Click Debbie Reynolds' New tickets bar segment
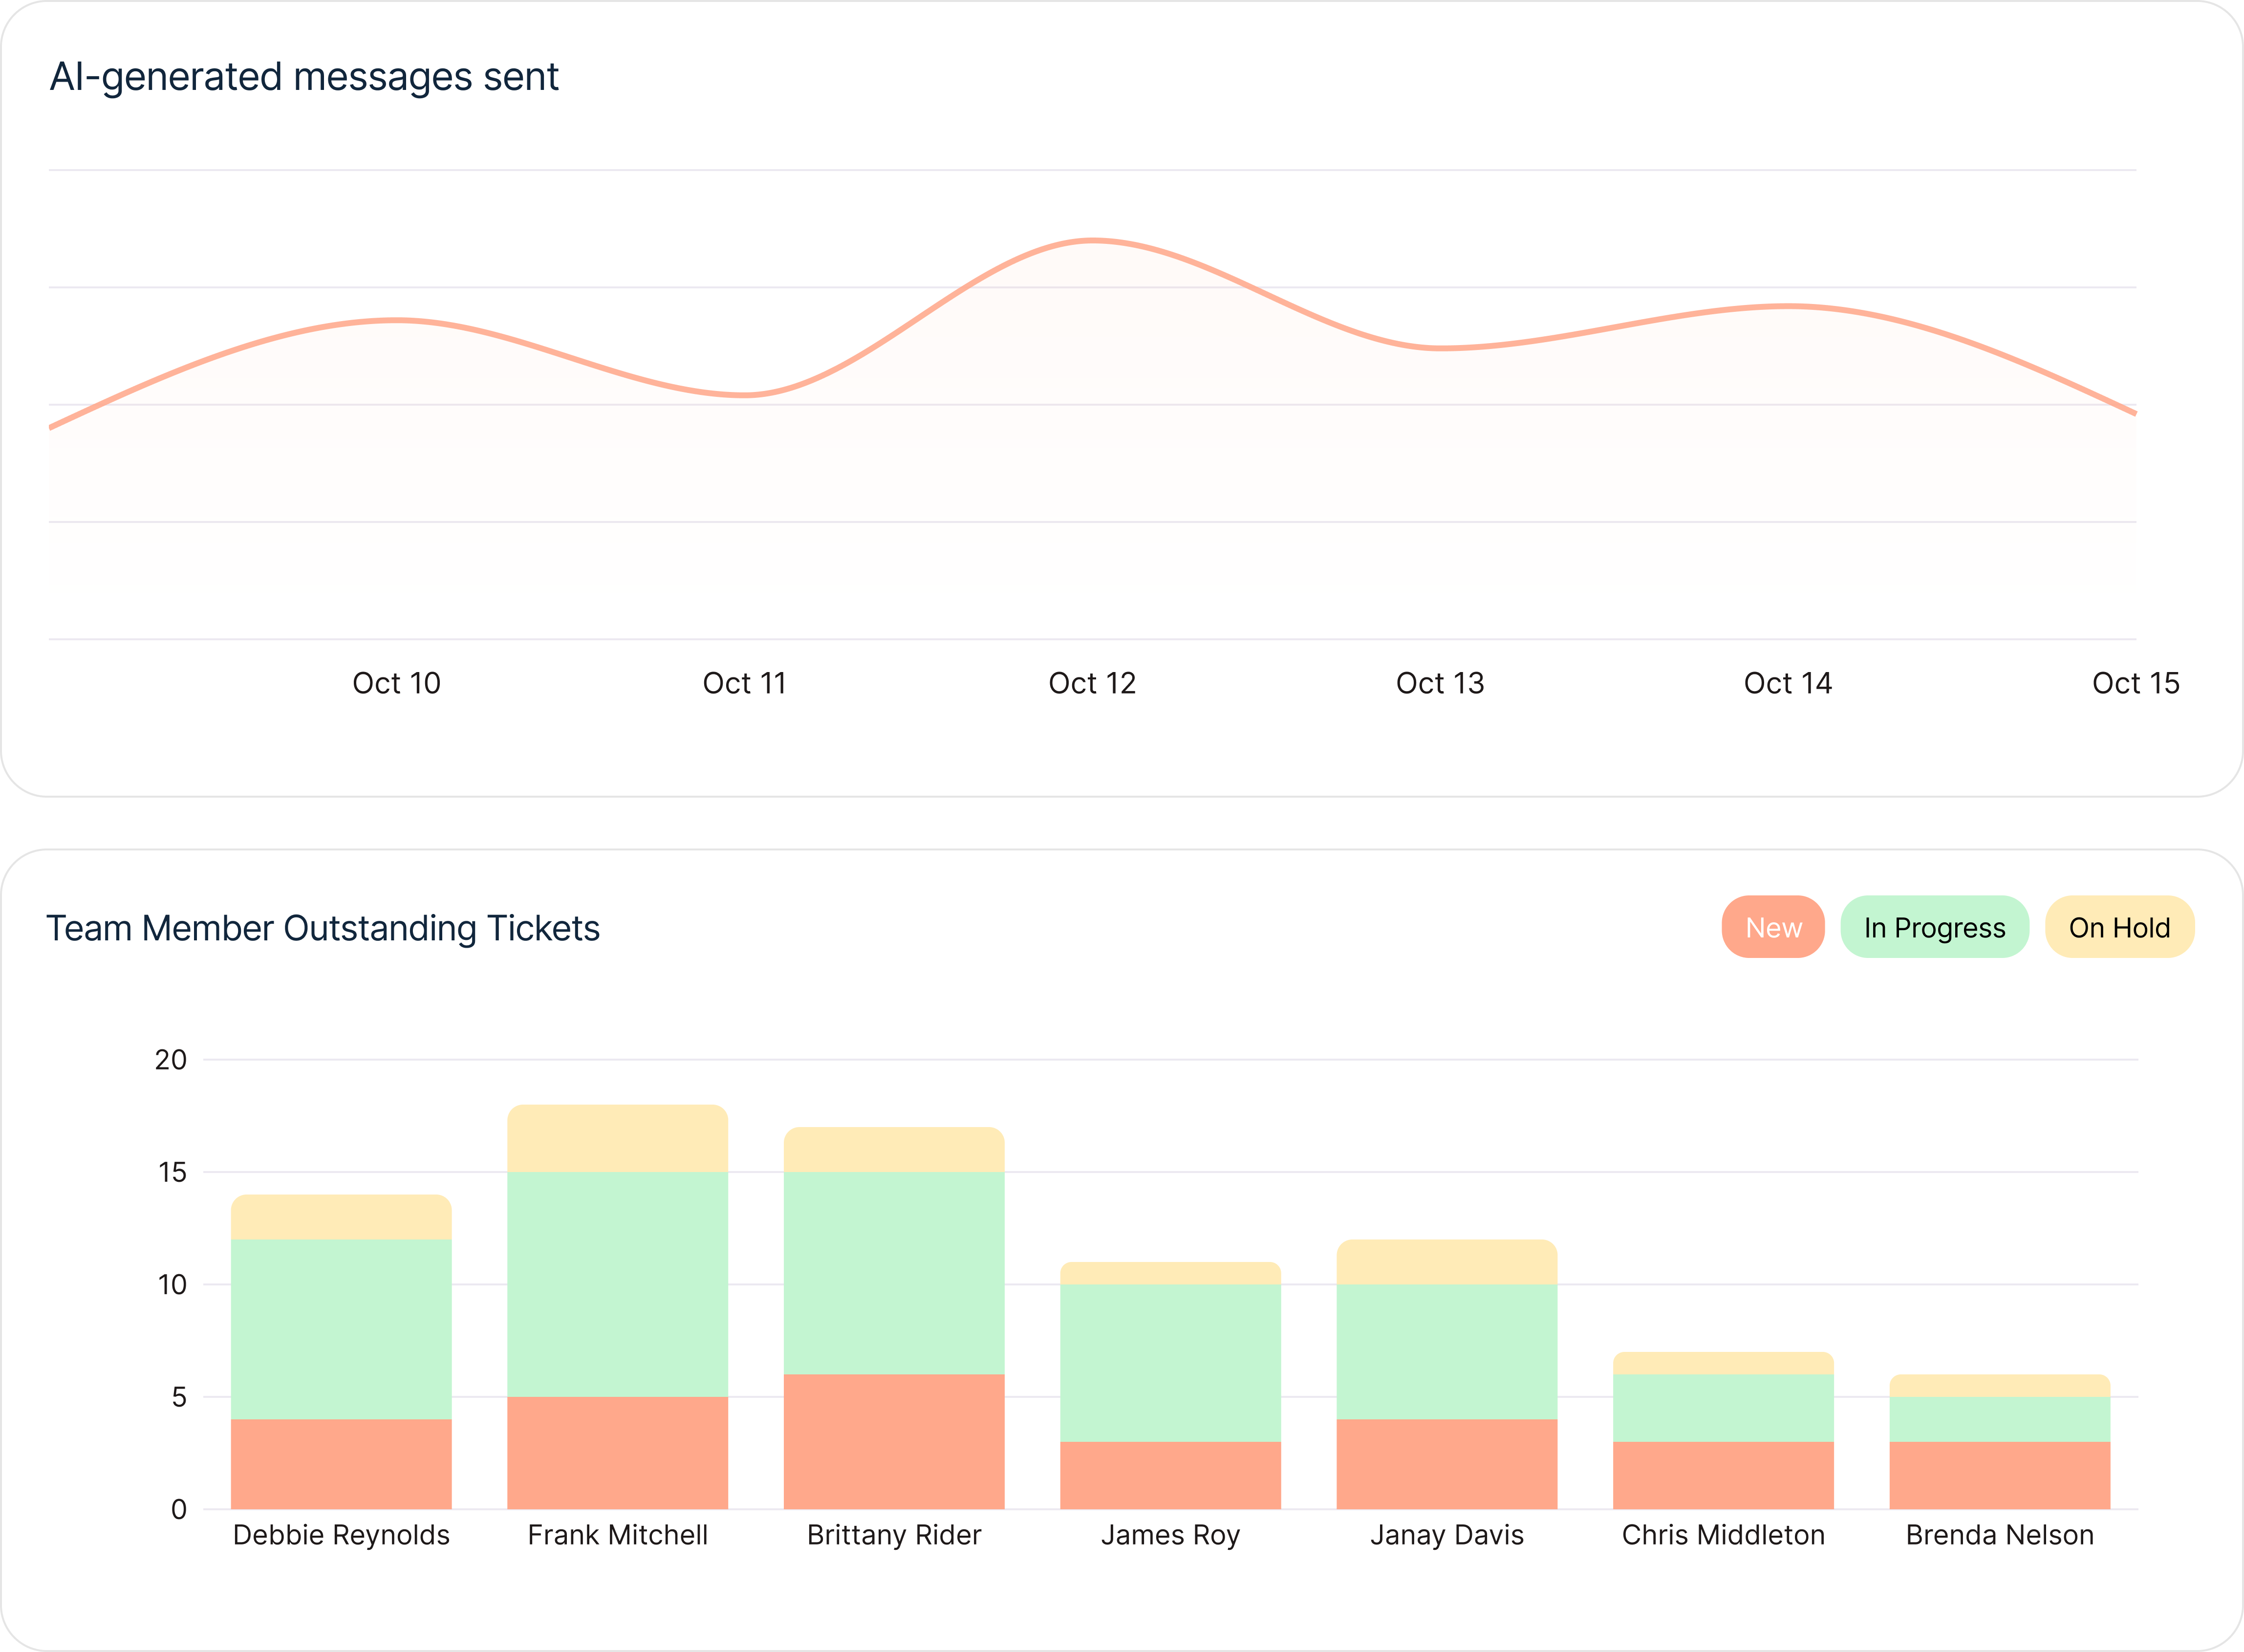Image resolution: width=2244 pixels, height=1652 pixels. tap(341, 1463)
